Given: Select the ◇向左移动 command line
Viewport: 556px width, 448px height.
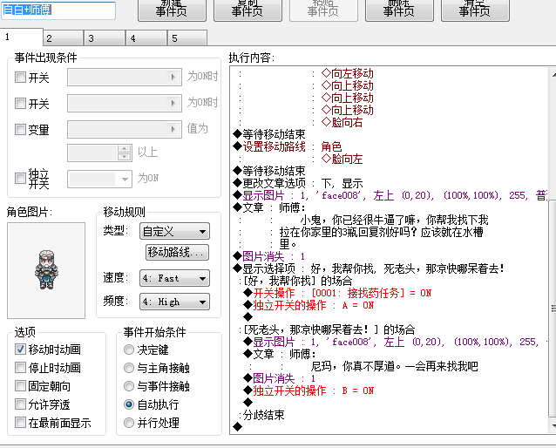Looking at the screenshot, I should (x=347, y=73).
